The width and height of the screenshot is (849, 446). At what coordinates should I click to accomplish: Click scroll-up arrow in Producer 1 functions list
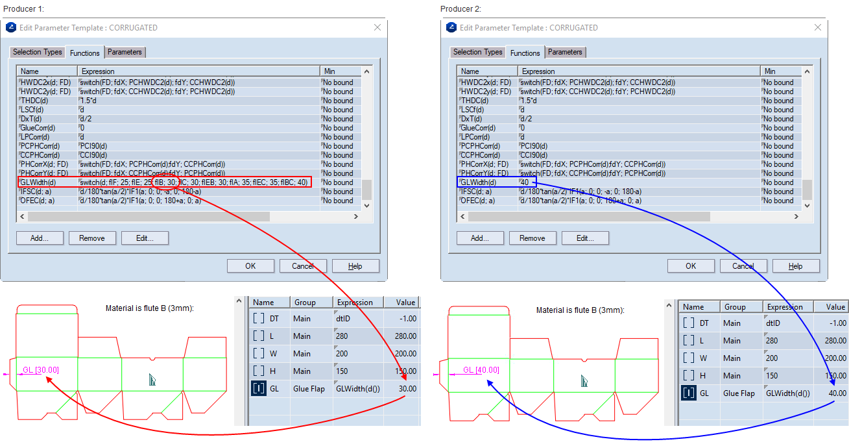point(366,72)
